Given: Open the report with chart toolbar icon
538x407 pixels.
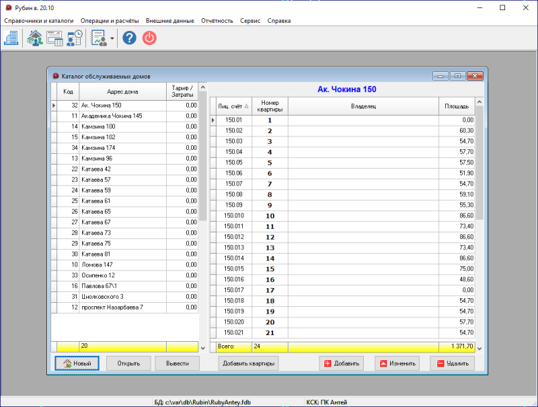Looking at the screenshot, I should [99, 38].
